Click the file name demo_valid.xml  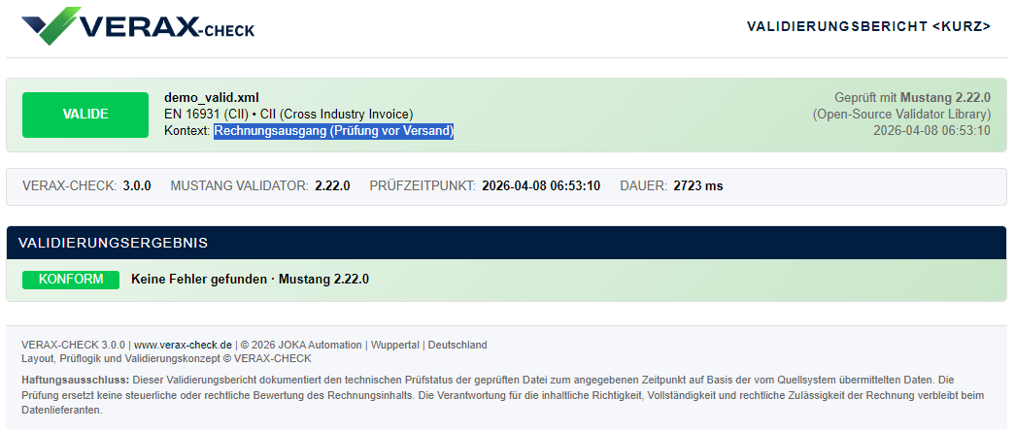pyautogui.click(x=212, y=98)
